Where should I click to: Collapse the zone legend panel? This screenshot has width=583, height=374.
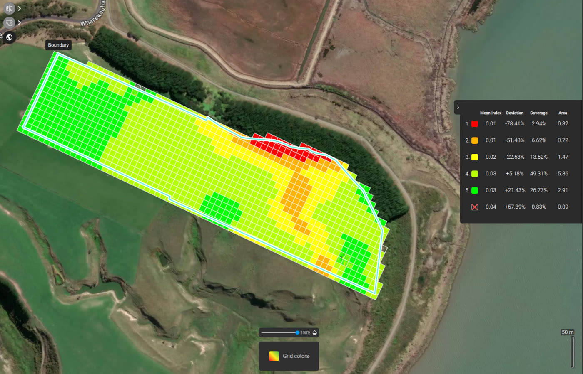[458, 107]
